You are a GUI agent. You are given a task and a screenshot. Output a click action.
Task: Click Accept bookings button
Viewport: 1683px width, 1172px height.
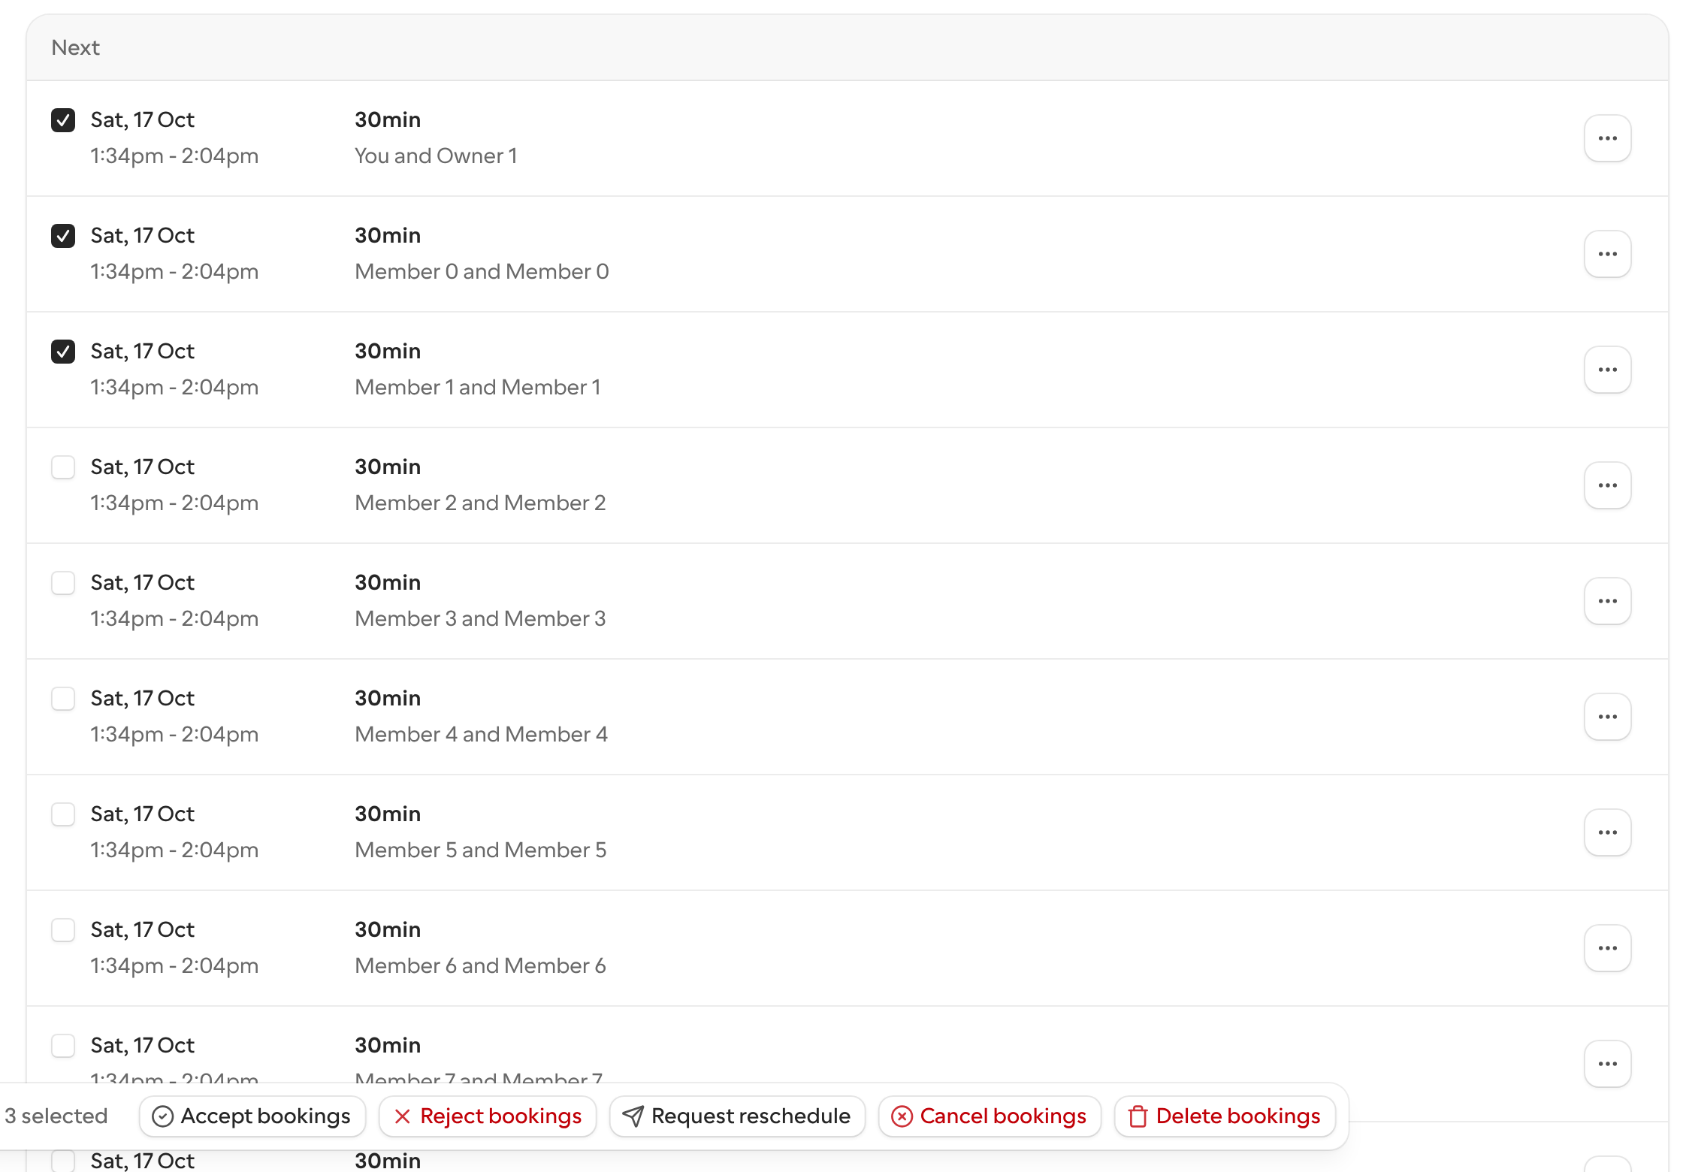click(x=252, y=1116)
